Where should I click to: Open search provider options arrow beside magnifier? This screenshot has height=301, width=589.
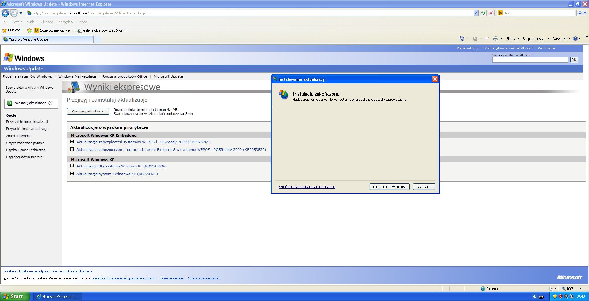click(x=585, y=13)
